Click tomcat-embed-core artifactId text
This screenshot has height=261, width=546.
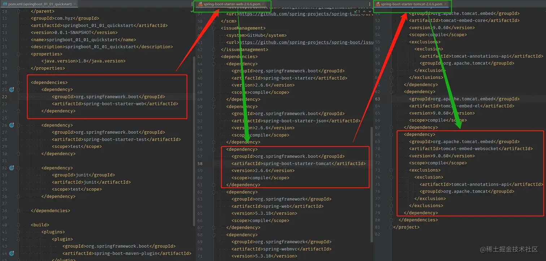pos(463,21)
